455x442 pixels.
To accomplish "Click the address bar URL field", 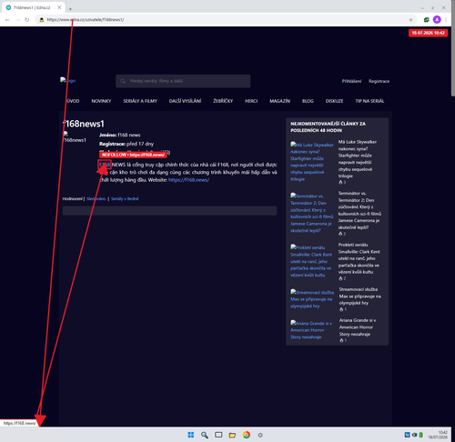I will pos(225,20).
